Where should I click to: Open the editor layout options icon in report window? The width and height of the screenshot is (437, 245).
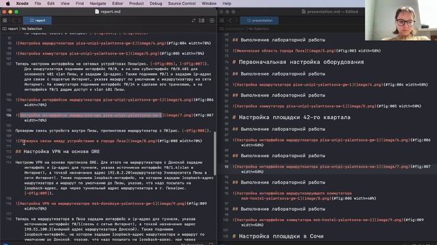[201, 20]
